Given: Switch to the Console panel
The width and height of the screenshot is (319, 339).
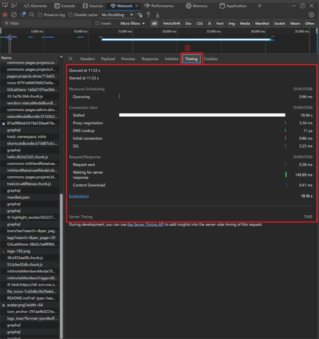Looking at the screenshot, I should click(x=65, y=6).
